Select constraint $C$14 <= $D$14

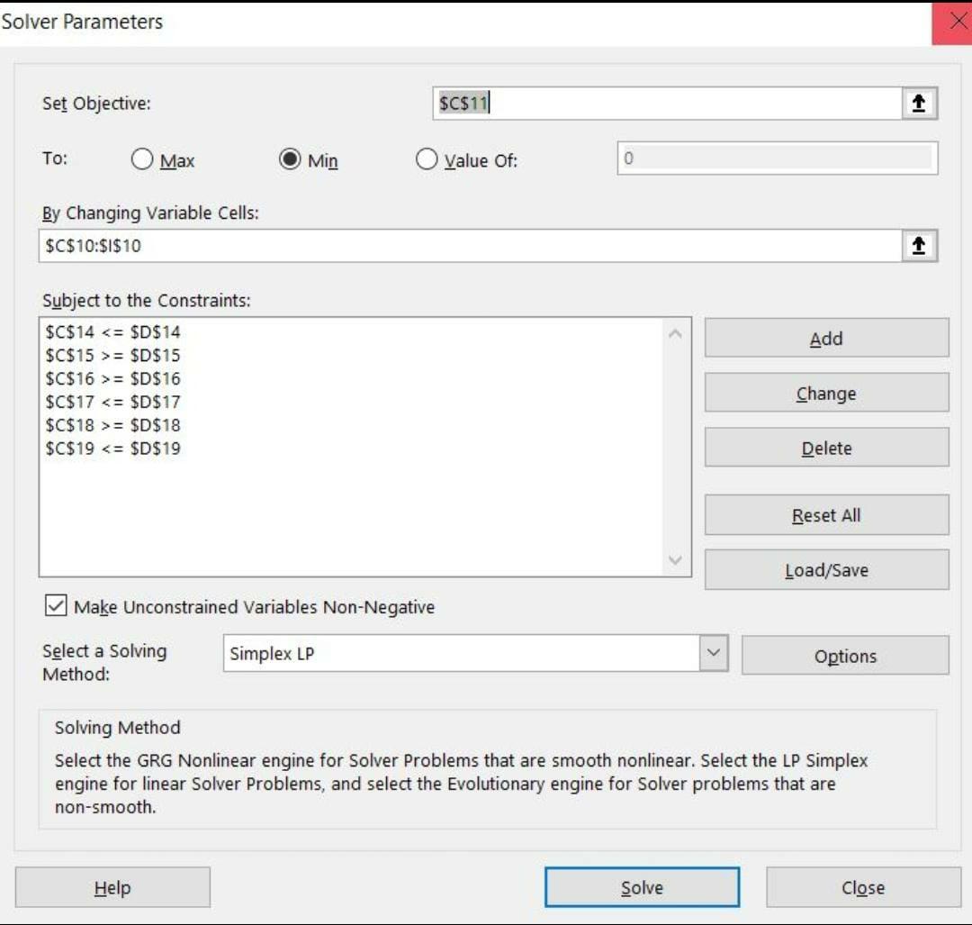[x=113, y=332]
